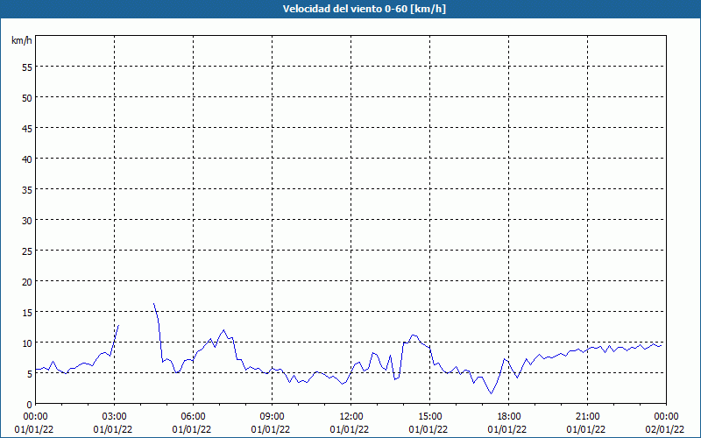
Task: Select the 21:00 x-axis time label
Action: coord(587,417)
